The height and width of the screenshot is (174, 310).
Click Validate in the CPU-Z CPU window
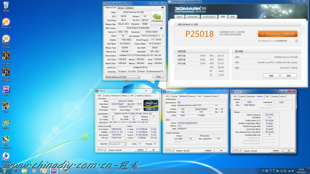click(140, 150)
